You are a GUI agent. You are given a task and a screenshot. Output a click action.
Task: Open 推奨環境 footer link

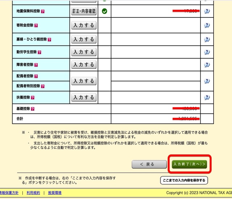click(55, 193)
